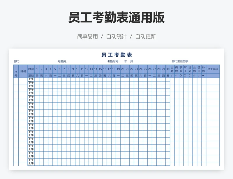Select day 10 column header
The image size is (233, 179).
(77, 69)
